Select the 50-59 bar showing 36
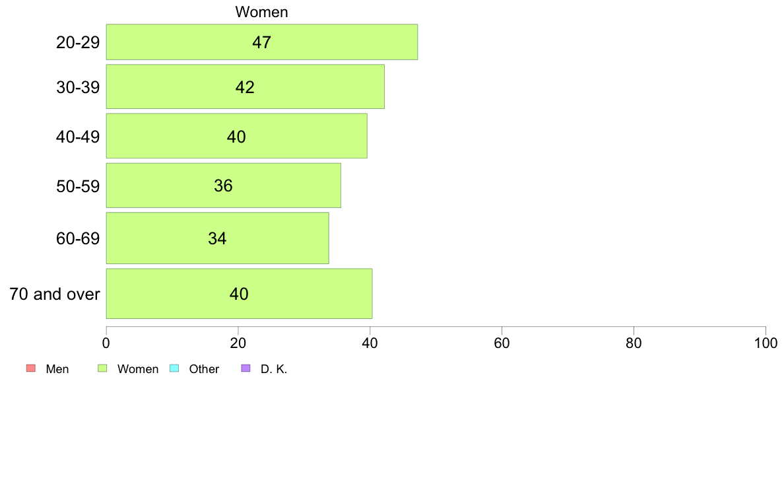The height and width of the screenshot is (486, 784). click(x=224, y=185)
